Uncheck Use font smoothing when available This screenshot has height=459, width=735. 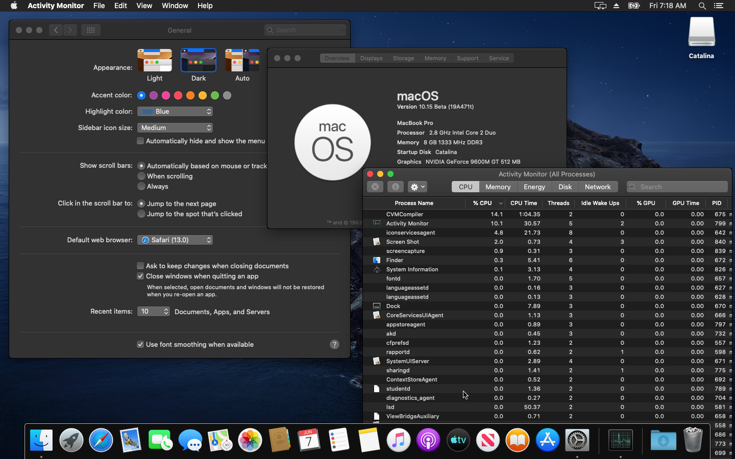tap(140, 345)
